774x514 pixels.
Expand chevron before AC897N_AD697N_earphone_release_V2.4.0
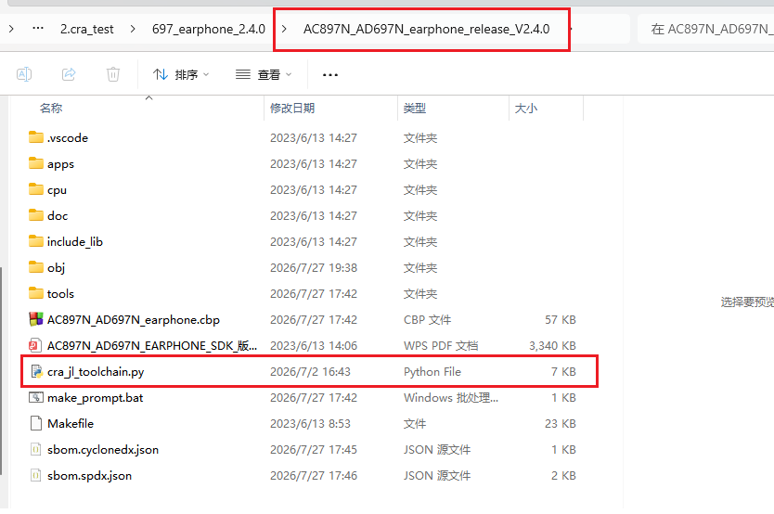284,29
